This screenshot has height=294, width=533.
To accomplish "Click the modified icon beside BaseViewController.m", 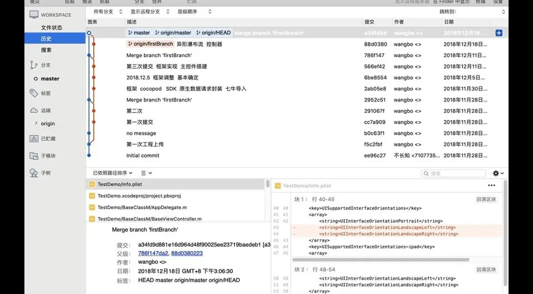I will pos(92,219).
